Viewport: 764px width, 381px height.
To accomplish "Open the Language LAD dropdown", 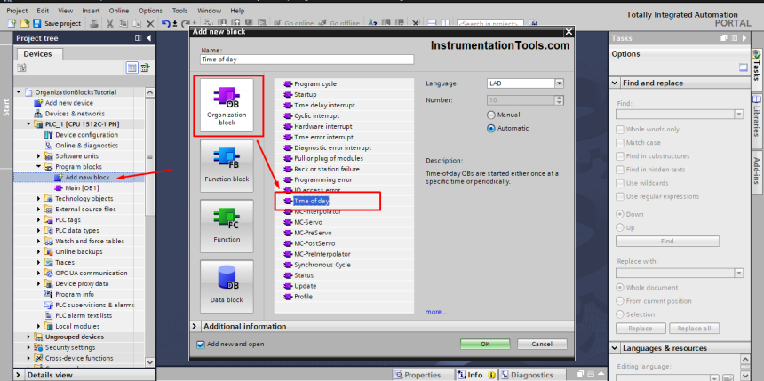I will point(560,83).
